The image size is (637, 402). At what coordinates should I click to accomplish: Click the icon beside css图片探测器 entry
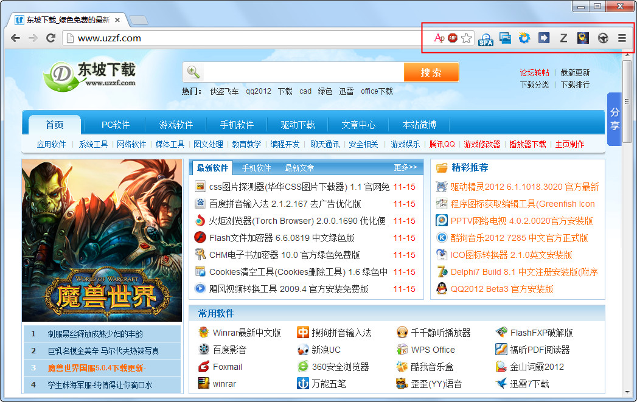[x=200, y=187]
